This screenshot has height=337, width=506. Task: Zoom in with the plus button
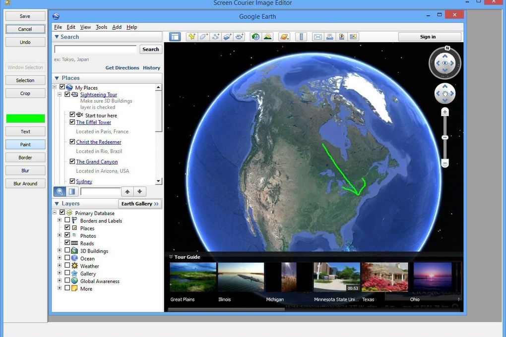444,112
